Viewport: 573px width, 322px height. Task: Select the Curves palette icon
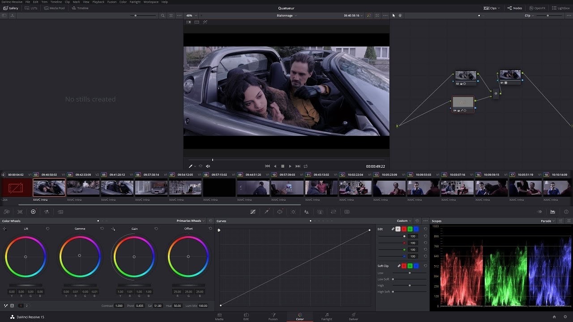253,212
